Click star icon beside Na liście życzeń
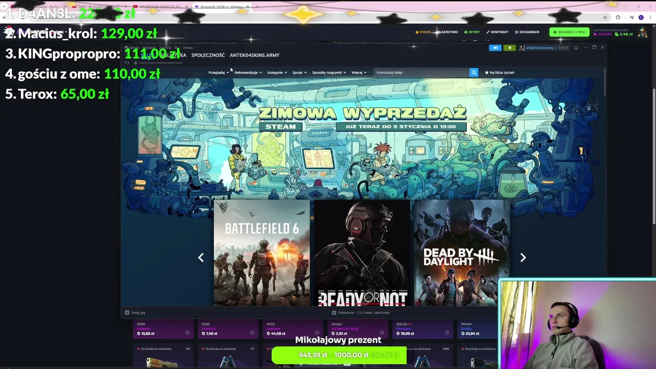The width and height of the screenshot is (656, 369). click(487, 72)
